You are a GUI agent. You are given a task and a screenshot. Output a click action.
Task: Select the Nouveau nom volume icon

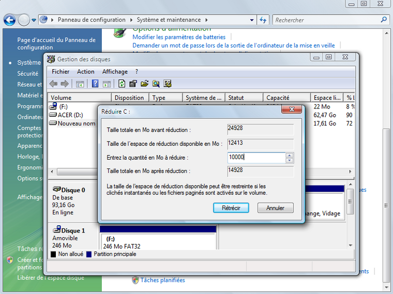tap(53, 123)
